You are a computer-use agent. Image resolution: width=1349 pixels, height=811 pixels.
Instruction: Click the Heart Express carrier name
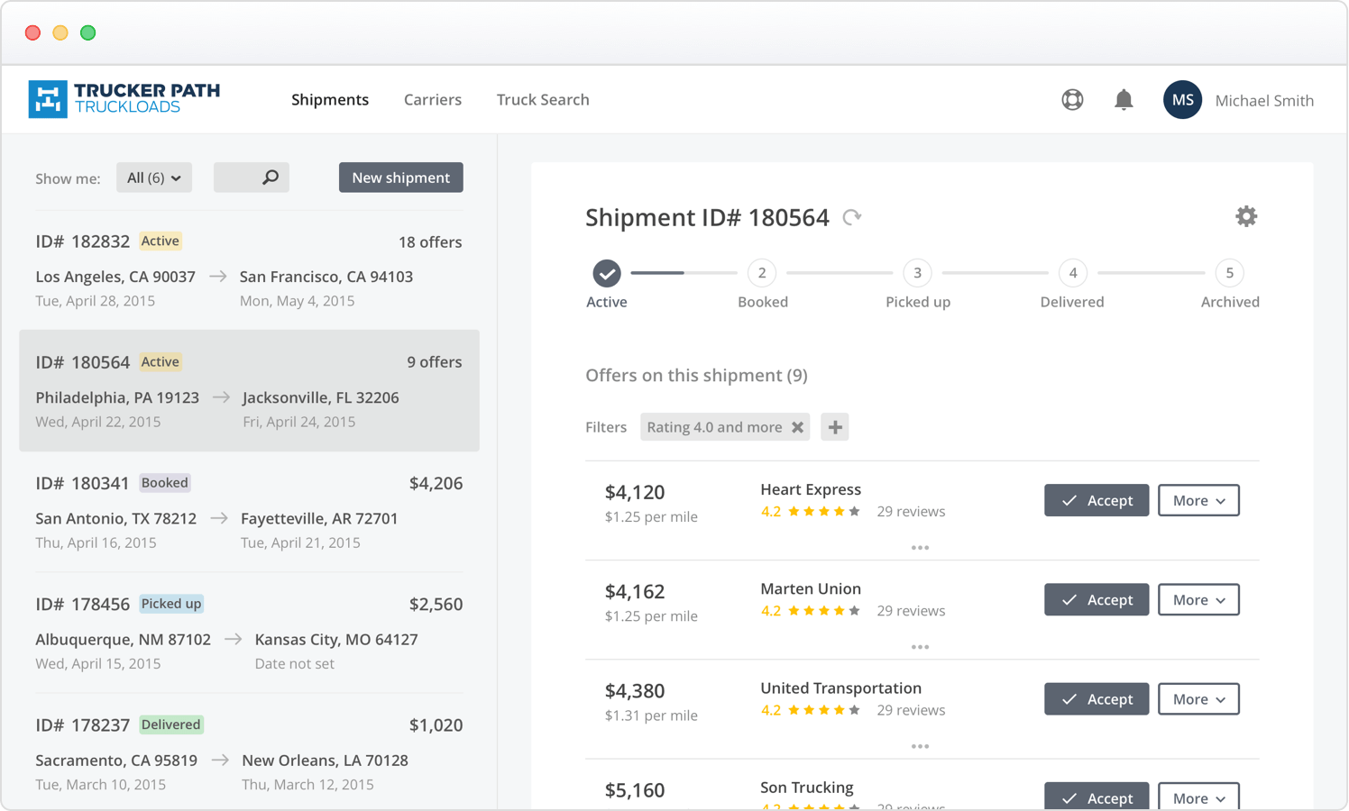pos(811,489)
